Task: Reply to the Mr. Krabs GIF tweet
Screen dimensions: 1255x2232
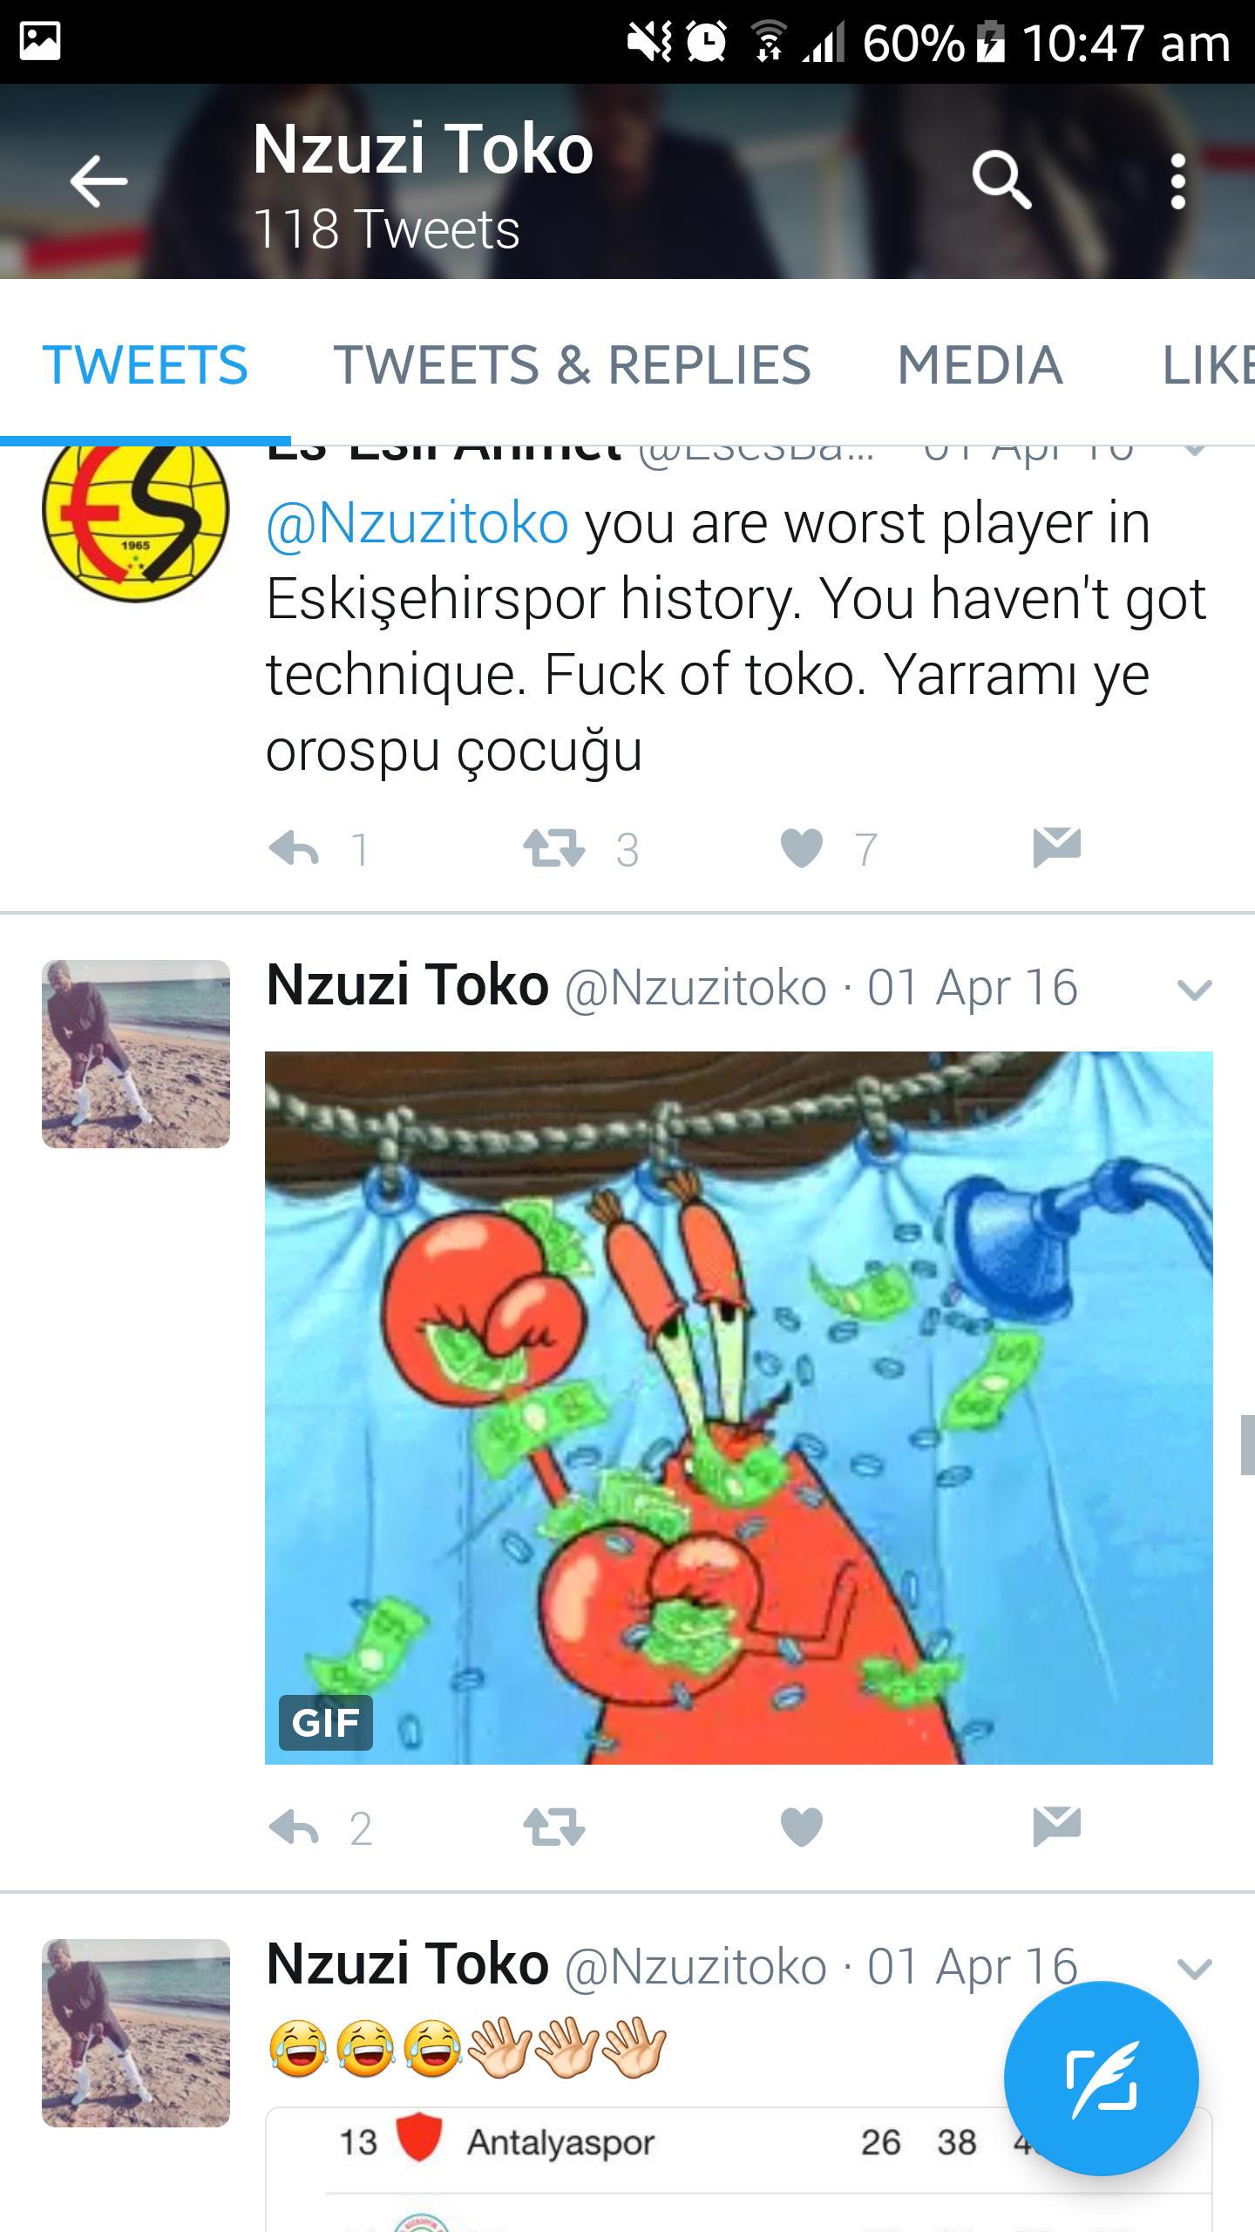Action: 295,1827
